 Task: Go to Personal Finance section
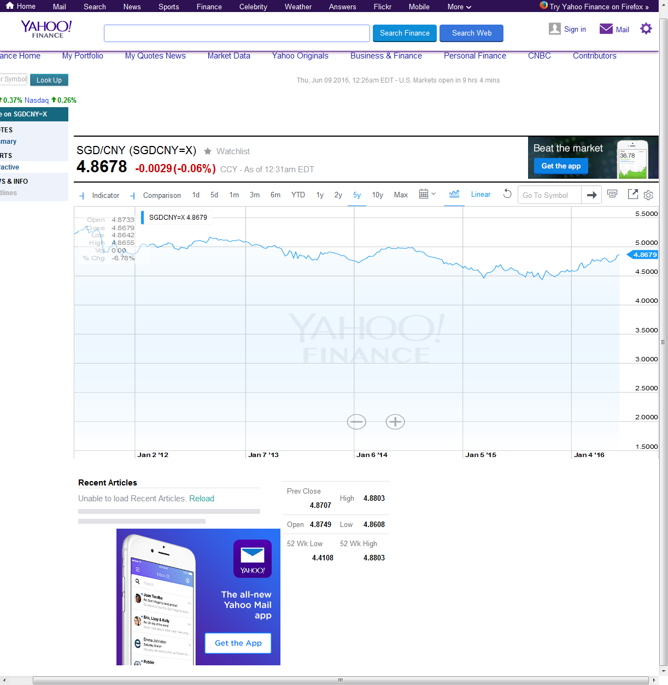pyautogui.click(x=474, y=56)
